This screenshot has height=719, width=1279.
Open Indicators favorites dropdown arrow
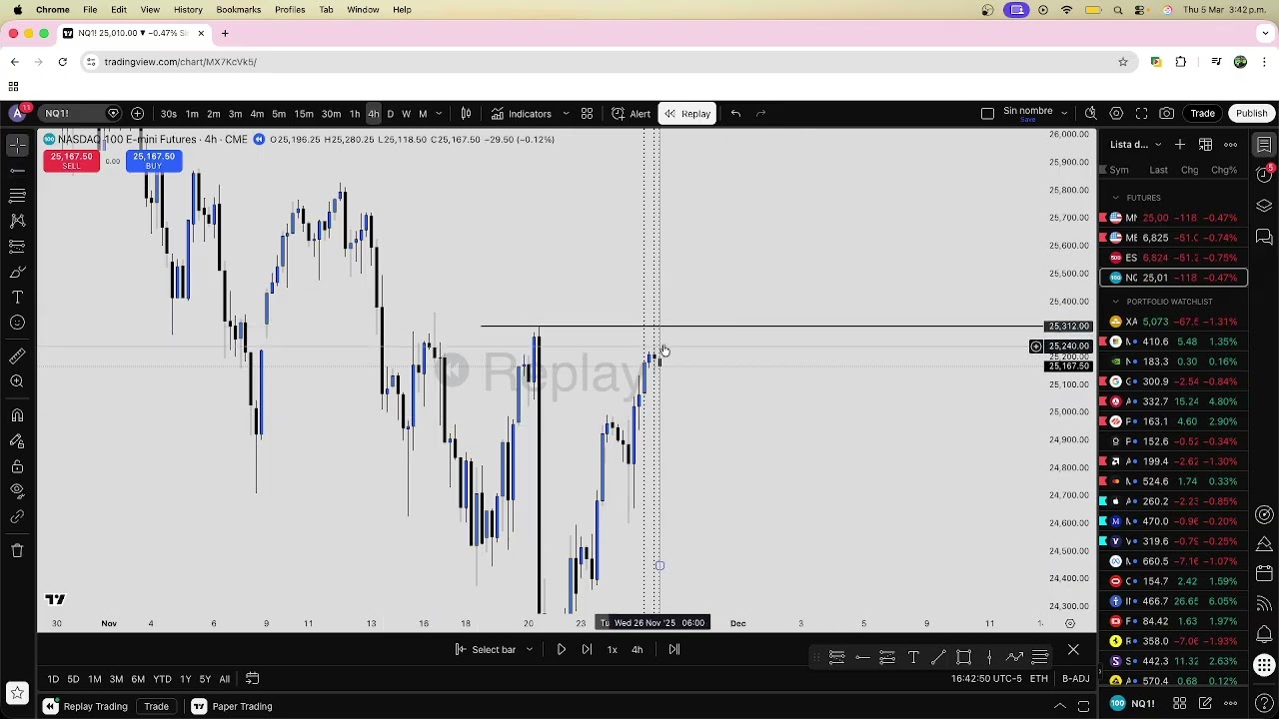click(566, 114)
